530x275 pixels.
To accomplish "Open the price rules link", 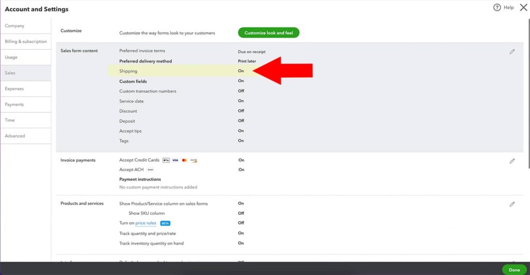I will (x=145, y=223).
